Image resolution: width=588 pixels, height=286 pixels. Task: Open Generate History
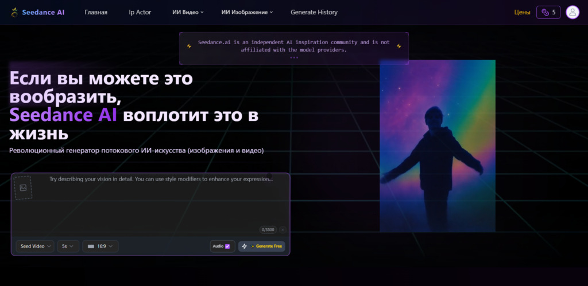(x=314, y=12)
